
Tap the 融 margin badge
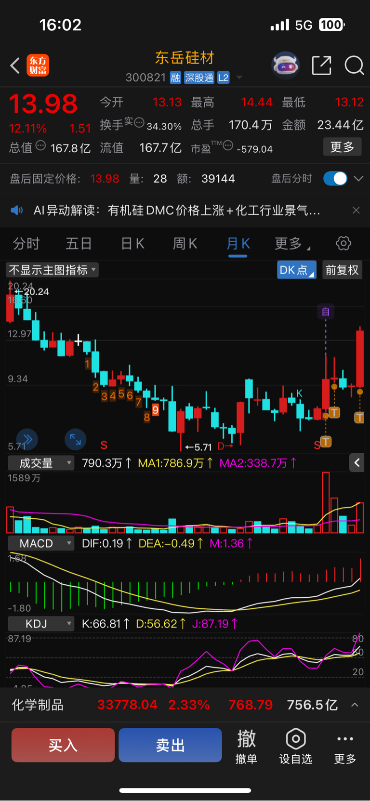pos(175,78)
